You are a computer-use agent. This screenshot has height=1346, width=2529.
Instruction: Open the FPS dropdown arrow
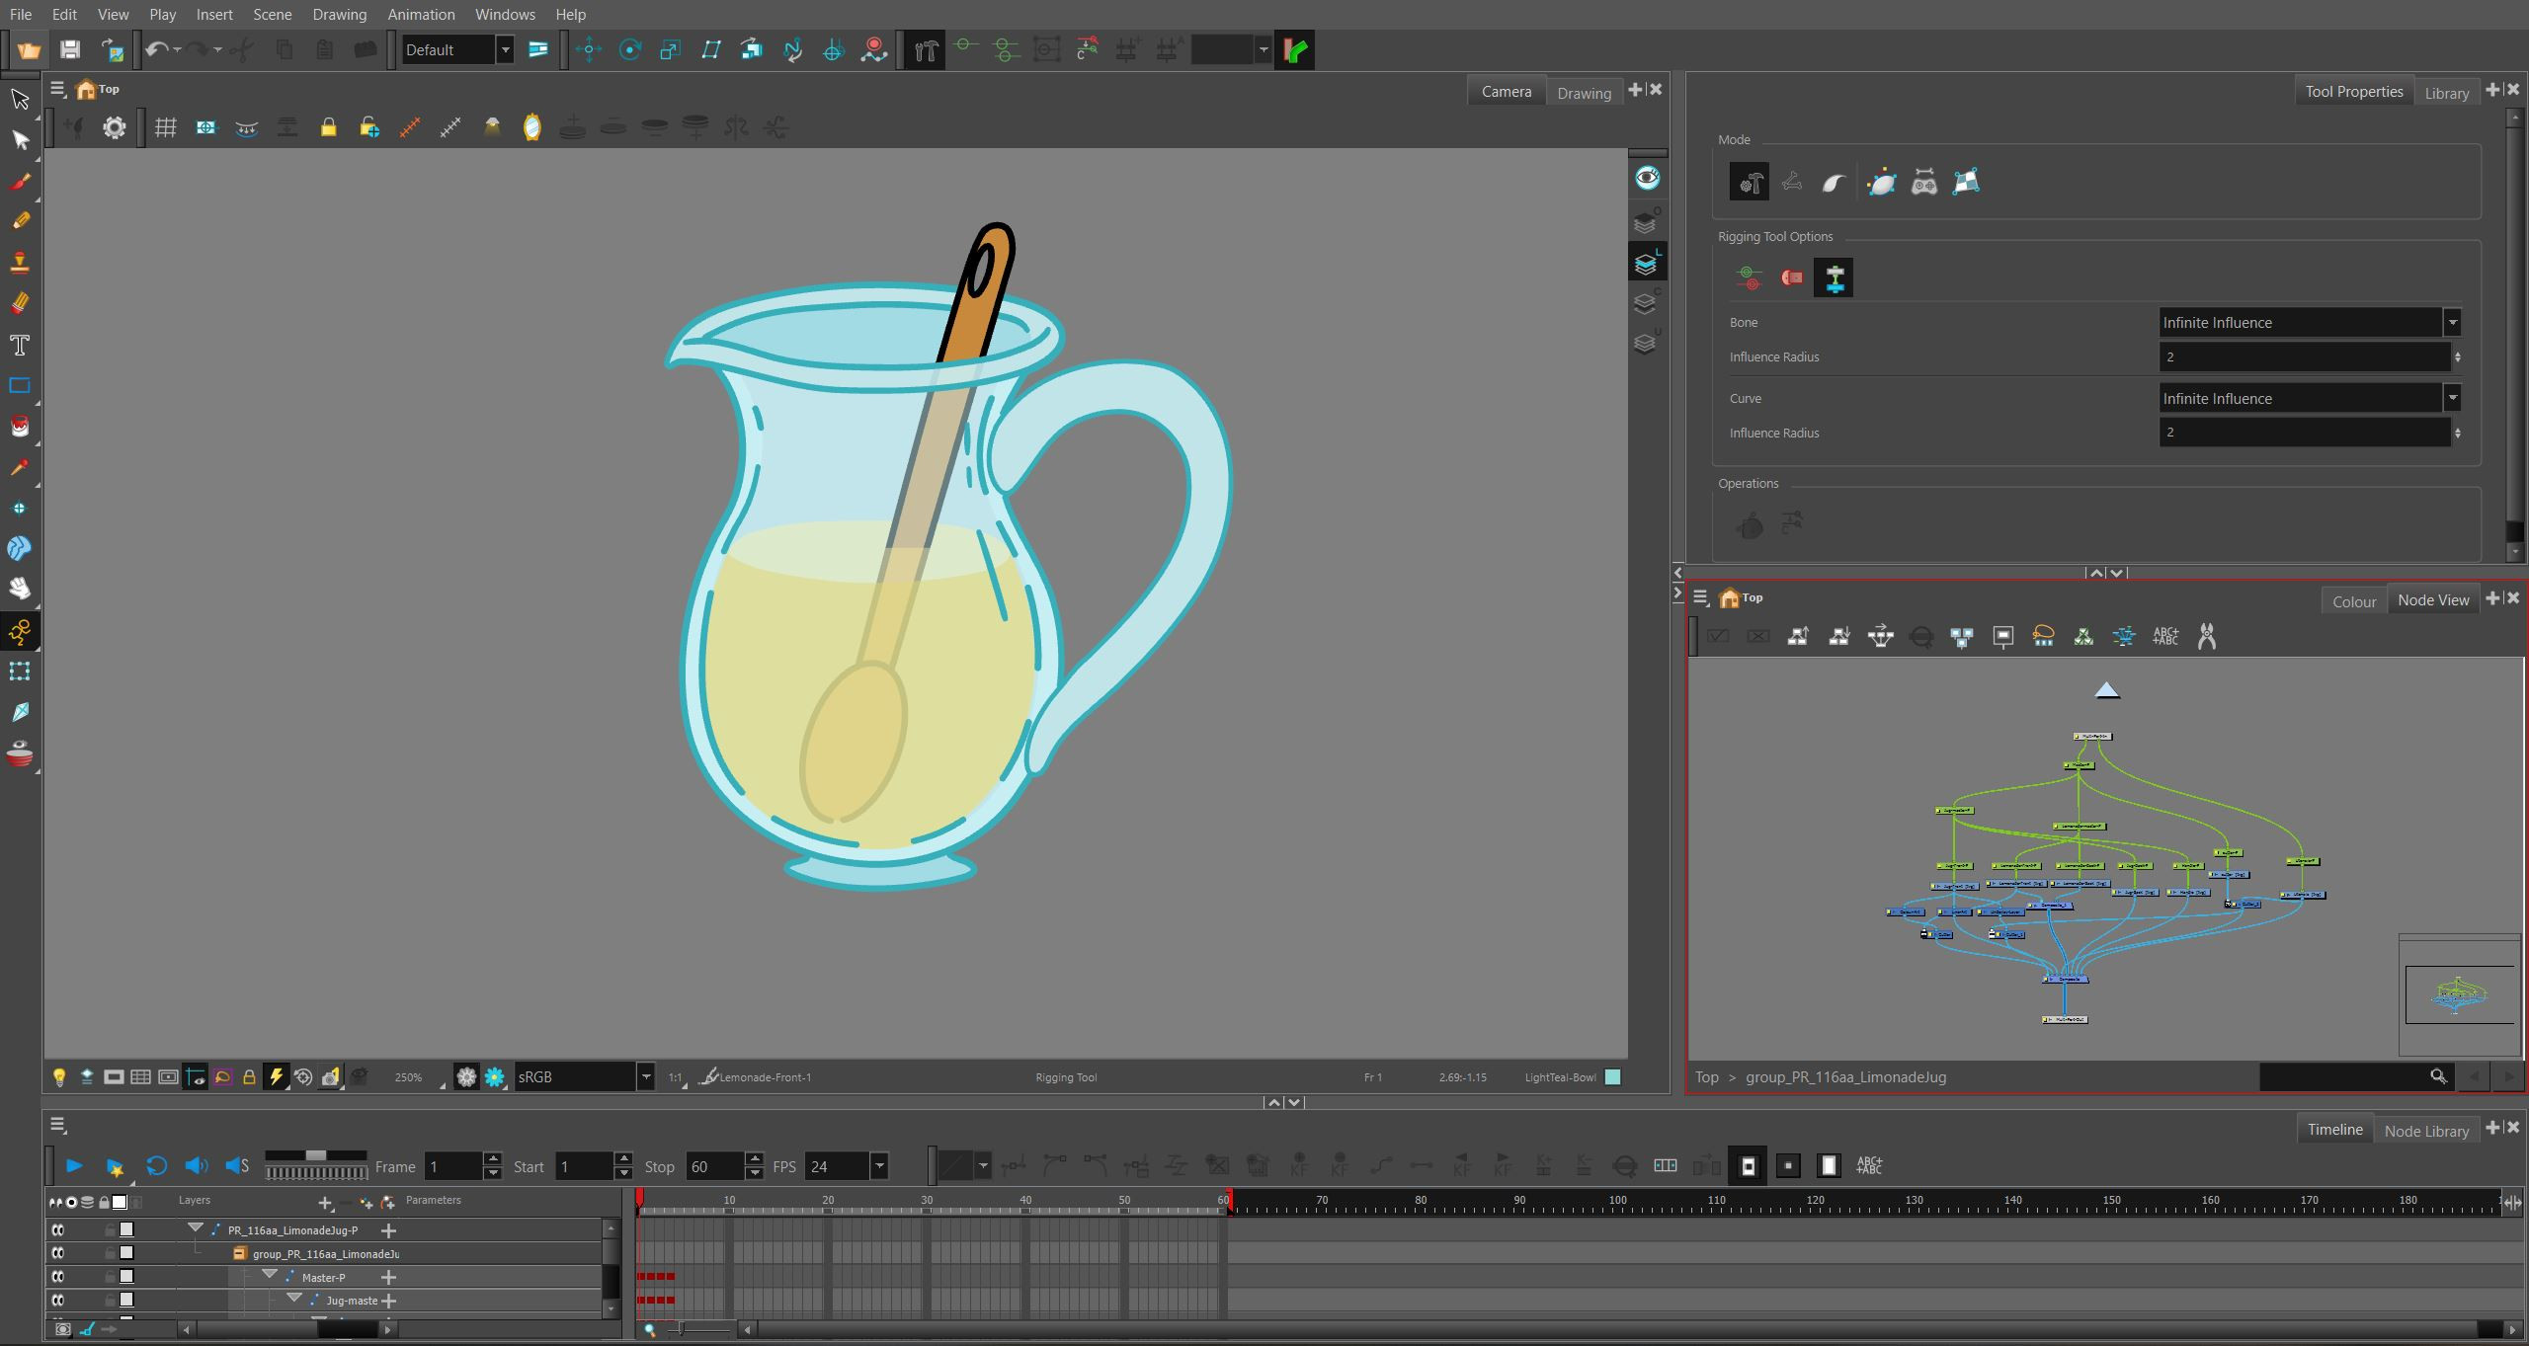878,1166
